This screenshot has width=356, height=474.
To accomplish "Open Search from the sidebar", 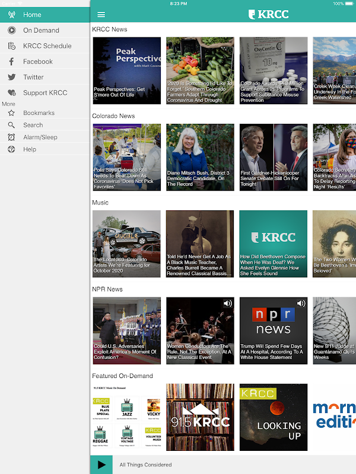I will [x=45, y=125].
